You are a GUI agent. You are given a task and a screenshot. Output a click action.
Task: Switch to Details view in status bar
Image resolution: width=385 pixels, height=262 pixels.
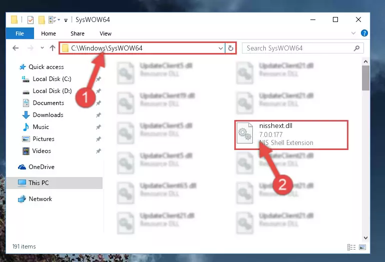point(351,247)
